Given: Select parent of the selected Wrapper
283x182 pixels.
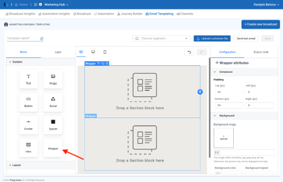Looking at the screenshot, I should pos(99,63).
